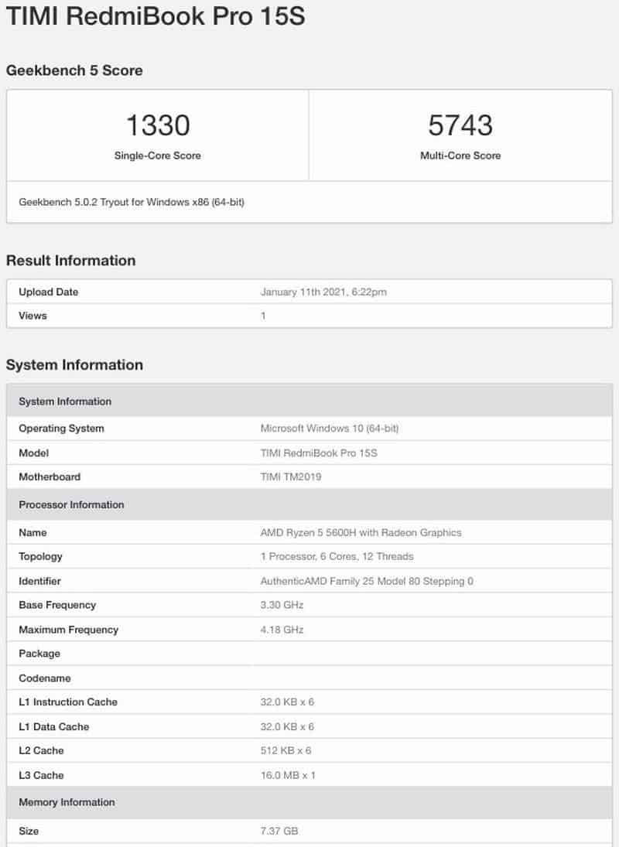The image size is (619, 847).
Task: Click the single-core score 1330
Action: click(157, 125)
